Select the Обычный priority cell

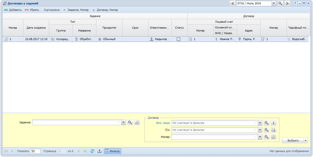(x=109, y=39)
